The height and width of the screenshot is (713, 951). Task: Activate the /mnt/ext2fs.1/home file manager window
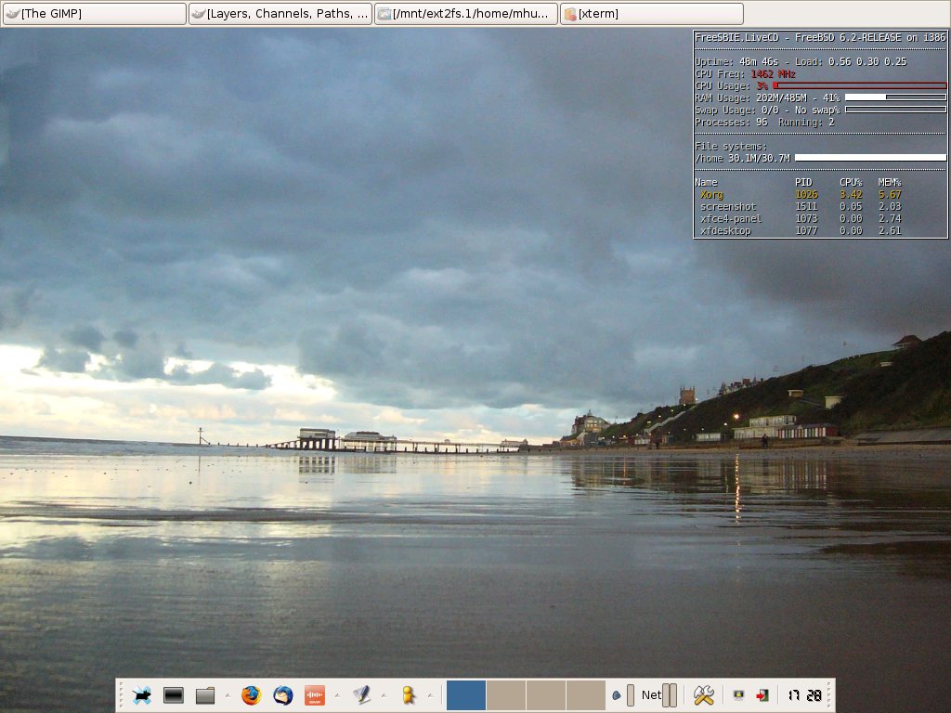click(465, 14)
